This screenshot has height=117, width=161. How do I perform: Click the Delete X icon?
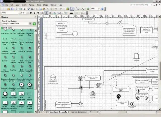pos(48,9)
